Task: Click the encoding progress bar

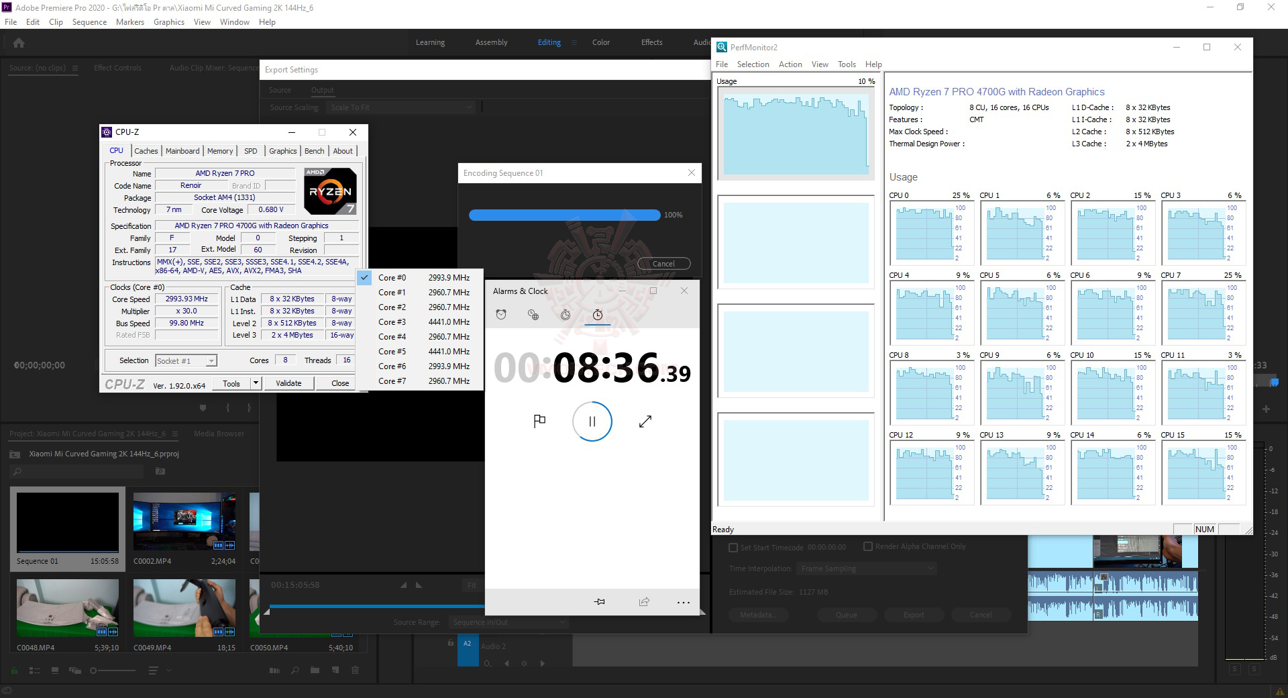Action: (x=564, y=215)
